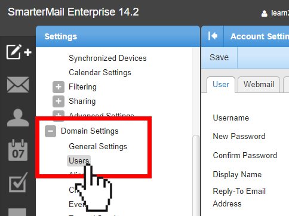Select the User tab
This screenshot has width=289, height=216.
(x=221, y=85)
